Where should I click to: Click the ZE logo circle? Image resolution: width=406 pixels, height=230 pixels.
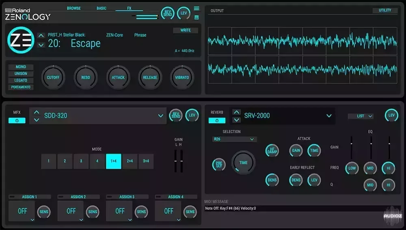click(x=21, y=40)
